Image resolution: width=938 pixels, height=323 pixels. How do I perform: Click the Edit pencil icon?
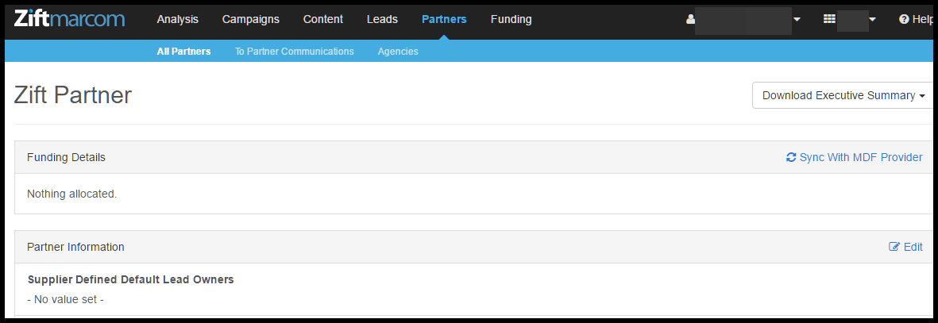(x=894, y=247)
